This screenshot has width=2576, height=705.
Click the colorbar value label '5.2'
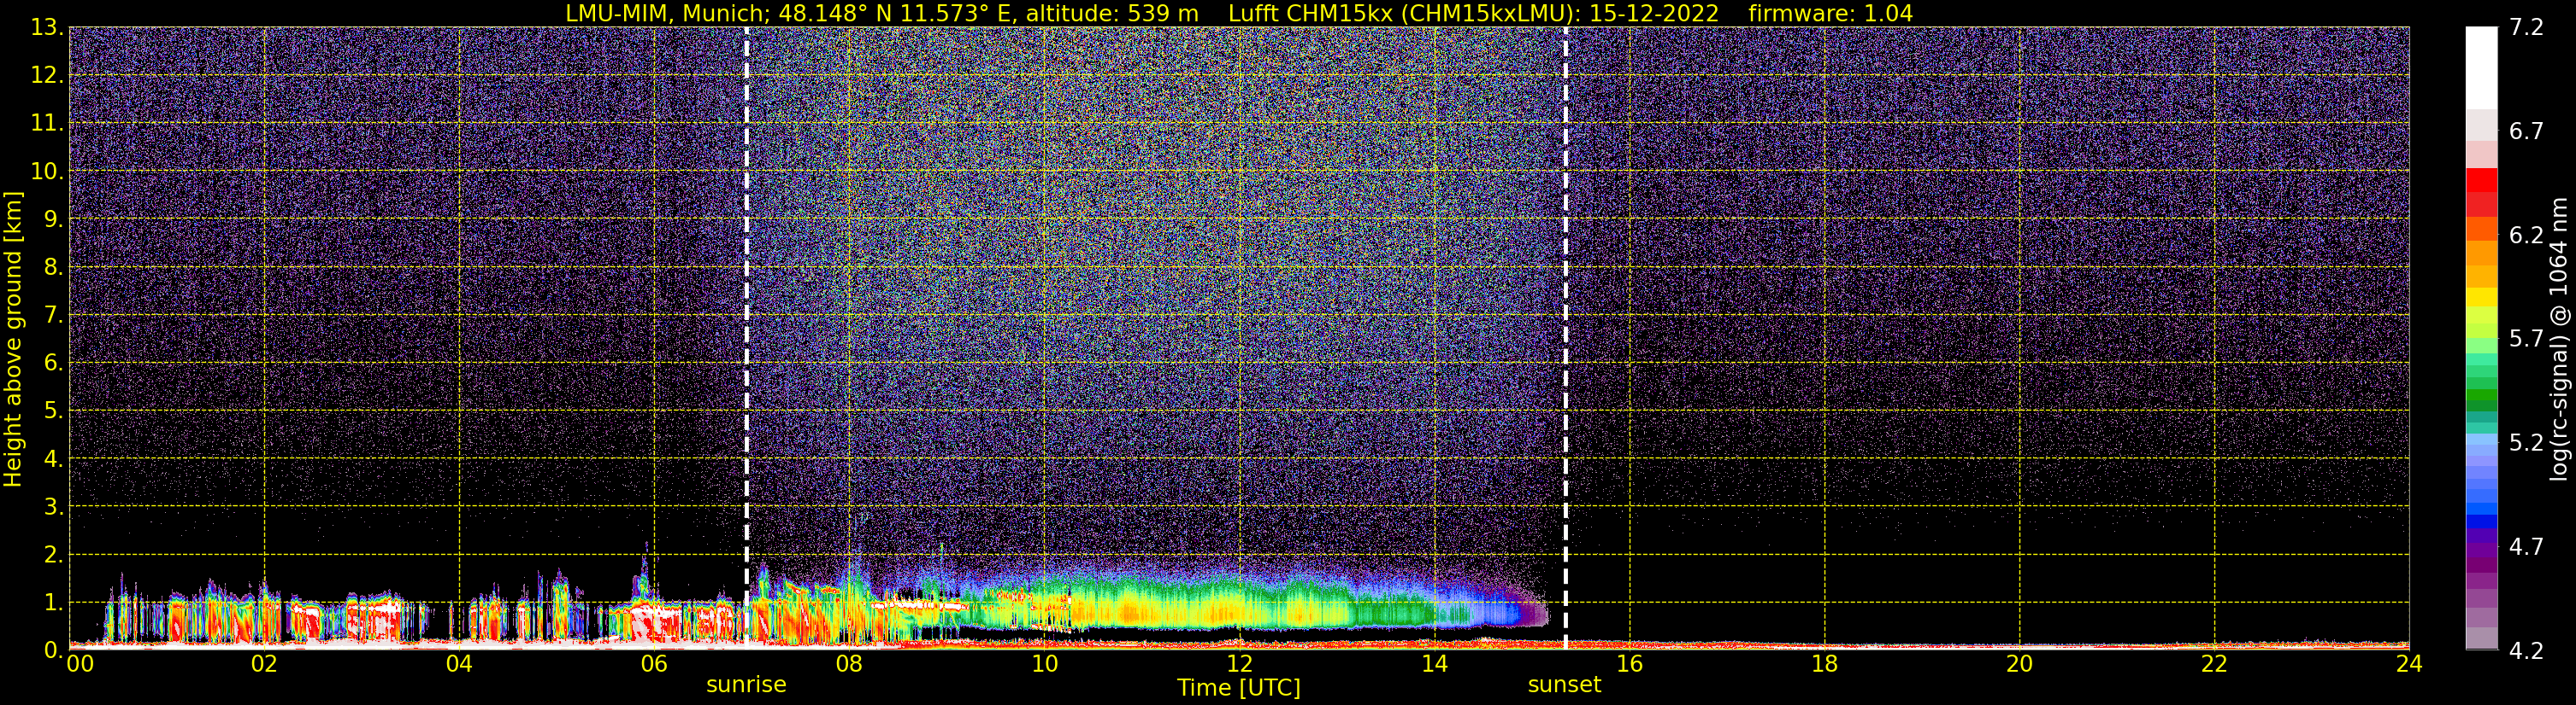pyautogui.click(x=2526, y=442)
